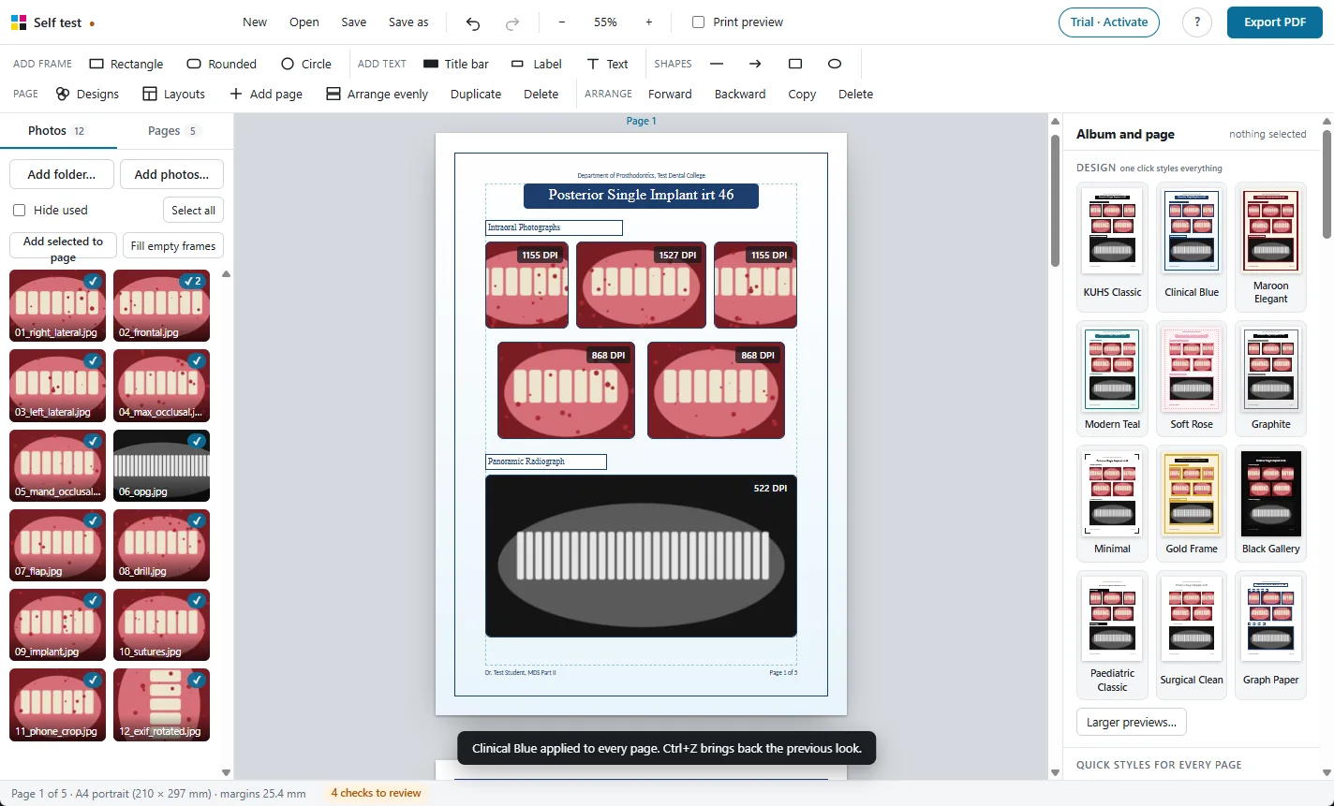Toggle checkmark on 03_left_lateral.jpg
Screen dimensions: 1334x806
tap(93, 360)
